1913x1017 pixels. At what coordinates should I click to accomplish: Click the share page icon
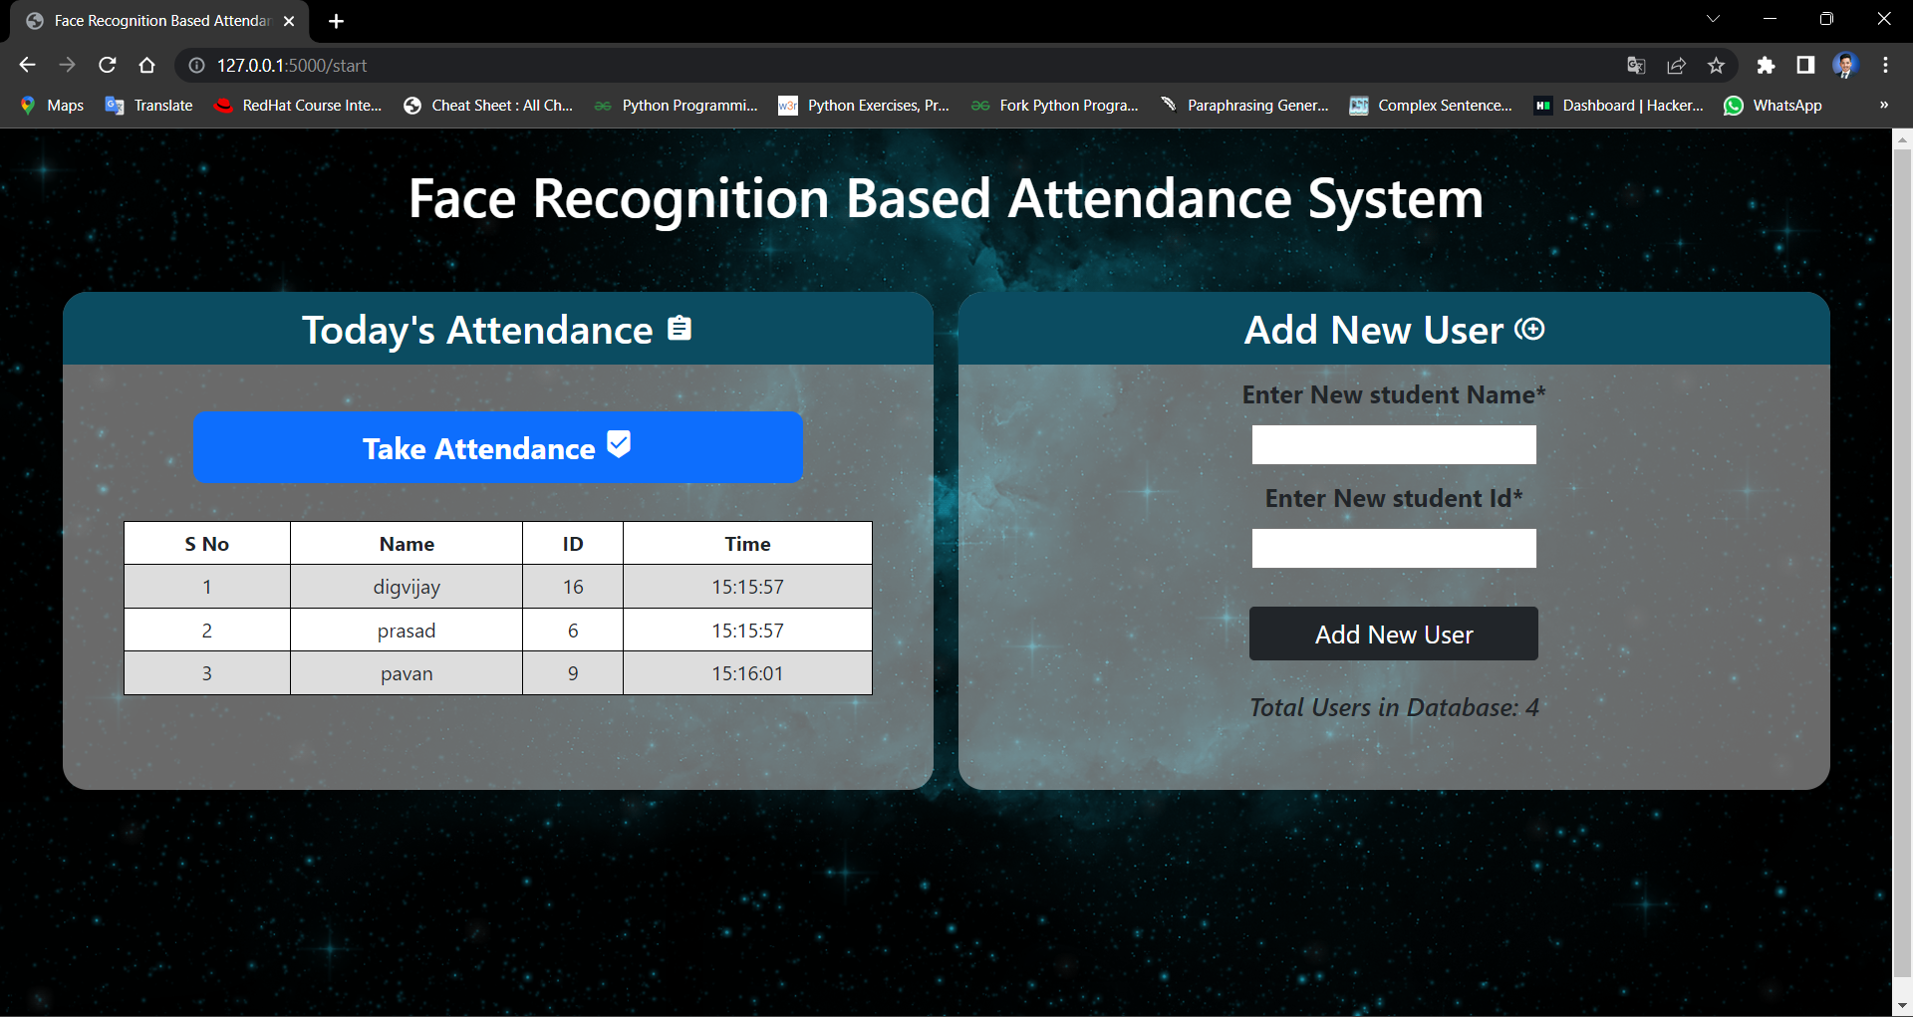(1676, 65)
